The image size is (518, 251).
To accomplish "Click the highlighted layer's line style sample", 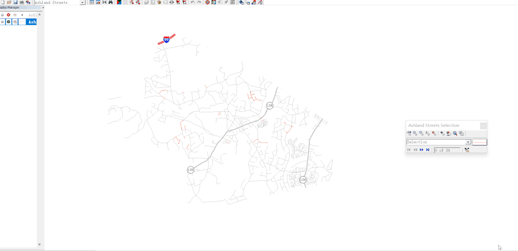I will pyautogui.click(x=22, y=22).
